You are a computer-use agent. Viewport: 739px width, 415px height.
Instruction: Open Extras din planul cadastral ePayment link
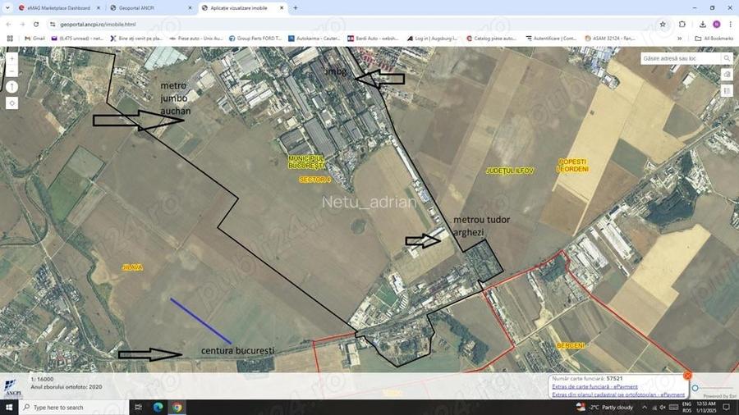618,394
